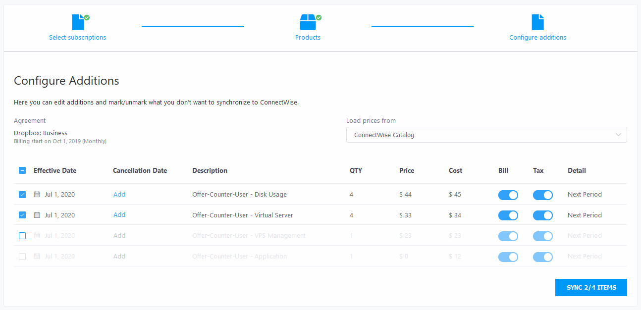Open calendar icon for Disk Usage row

pos(37,195)
